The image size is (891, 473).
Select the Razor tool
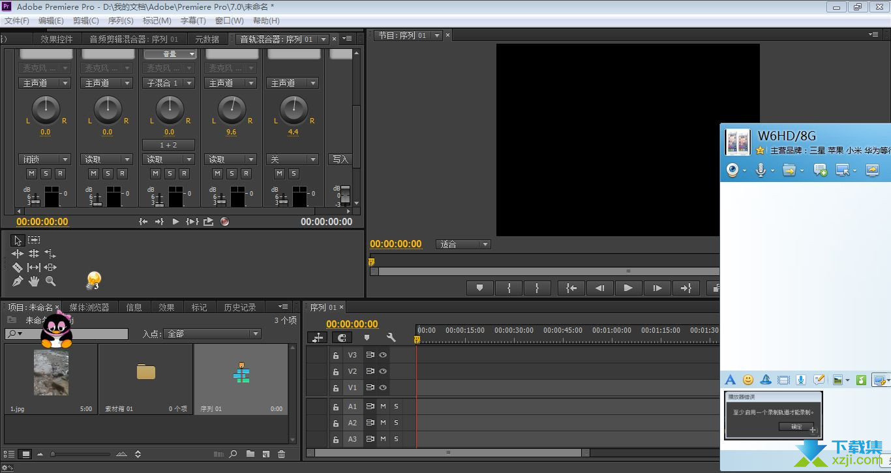click(x=18, y=267)
